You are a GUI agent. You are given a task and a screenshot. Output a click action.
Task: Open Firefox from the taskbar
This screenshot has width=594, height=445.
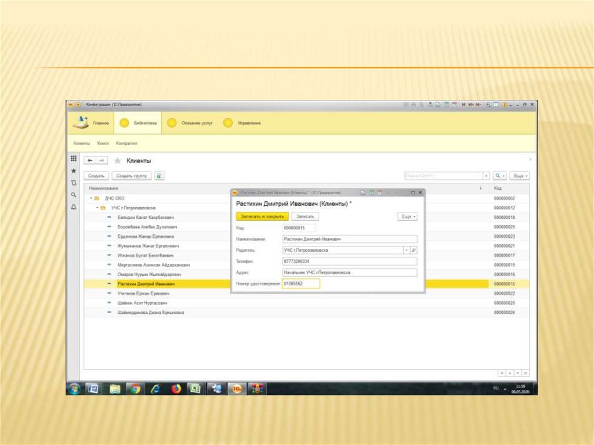pos(176,389)
